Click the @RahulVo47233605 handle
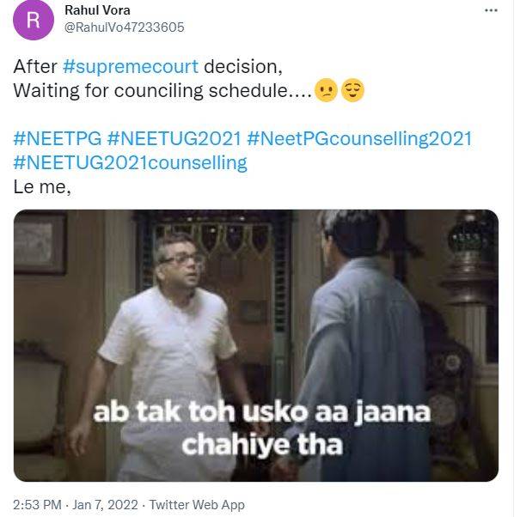 click(124, 27)
